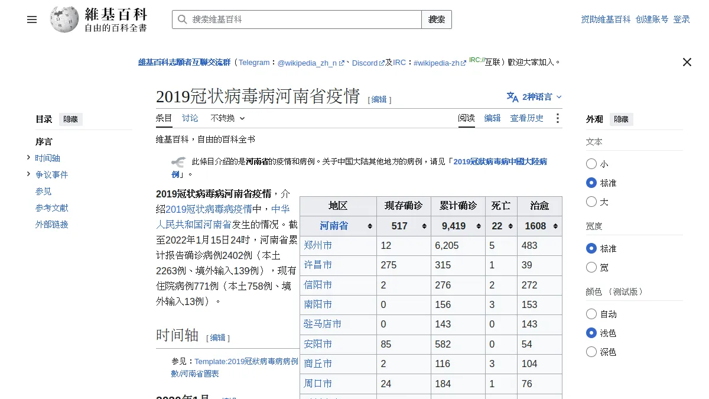Open the 南阳市 table link

tap(318, 304)
